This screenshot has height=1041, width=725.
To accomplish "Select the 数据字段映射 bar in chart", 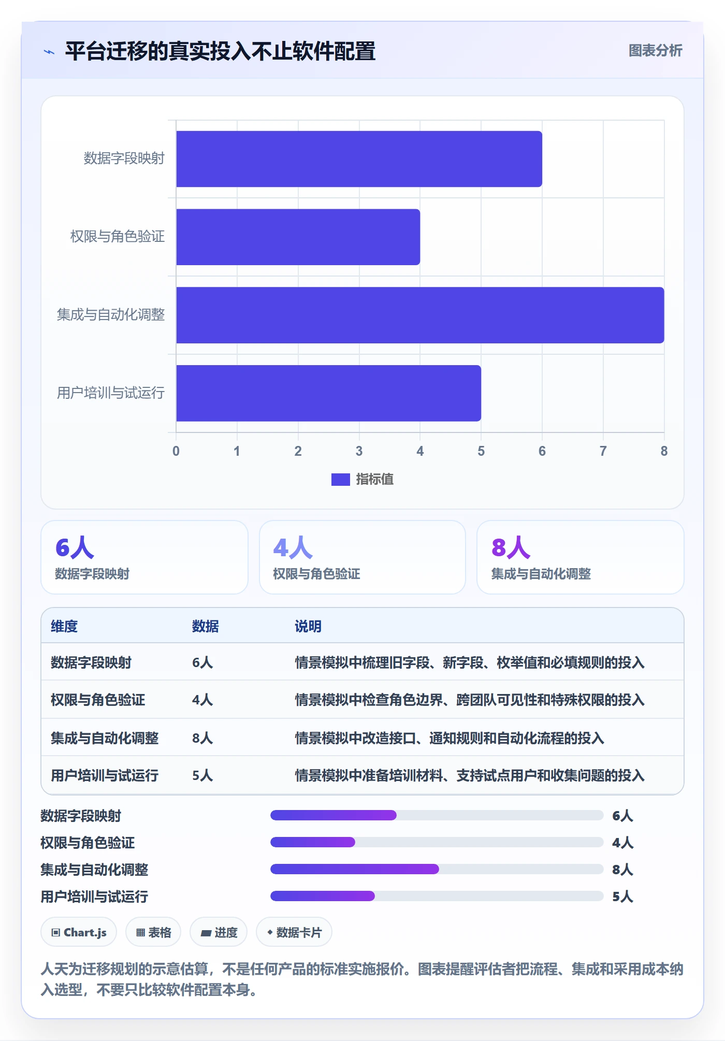I will (359, 159).
